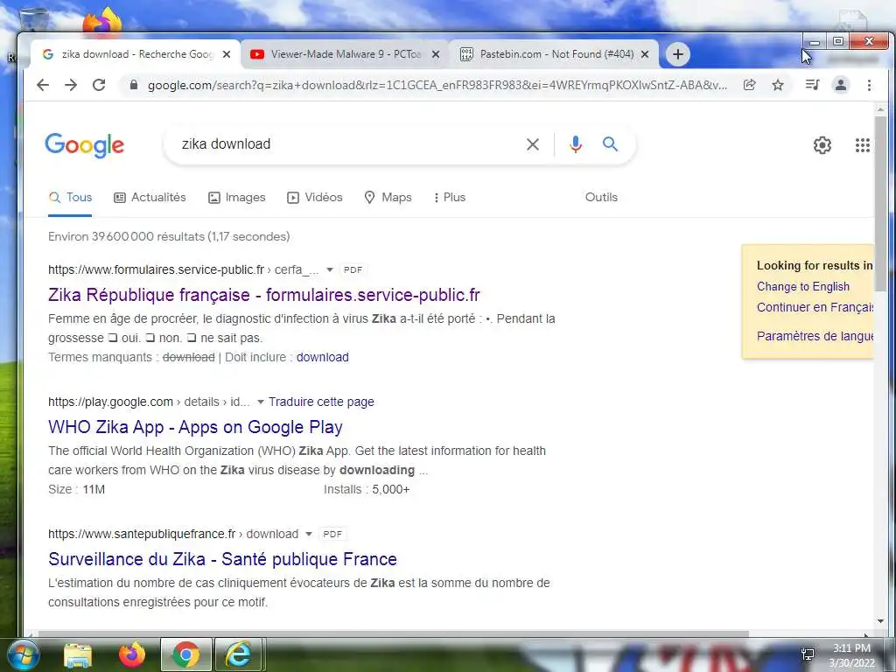Switch to Images results
Viewport: 896px width, 672px height.
tap(236, 198)
